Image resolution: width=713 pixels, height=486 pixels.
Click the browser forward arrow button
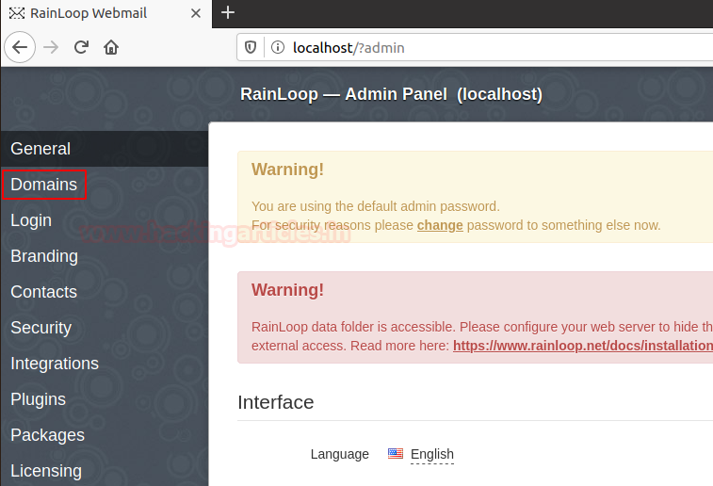[x=51, y=47]
